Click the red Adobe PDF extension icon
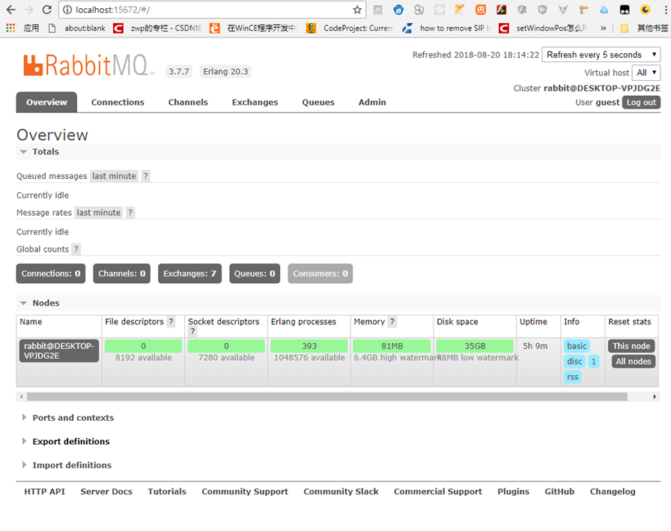The image size is (671, 531). click(501, 10)
